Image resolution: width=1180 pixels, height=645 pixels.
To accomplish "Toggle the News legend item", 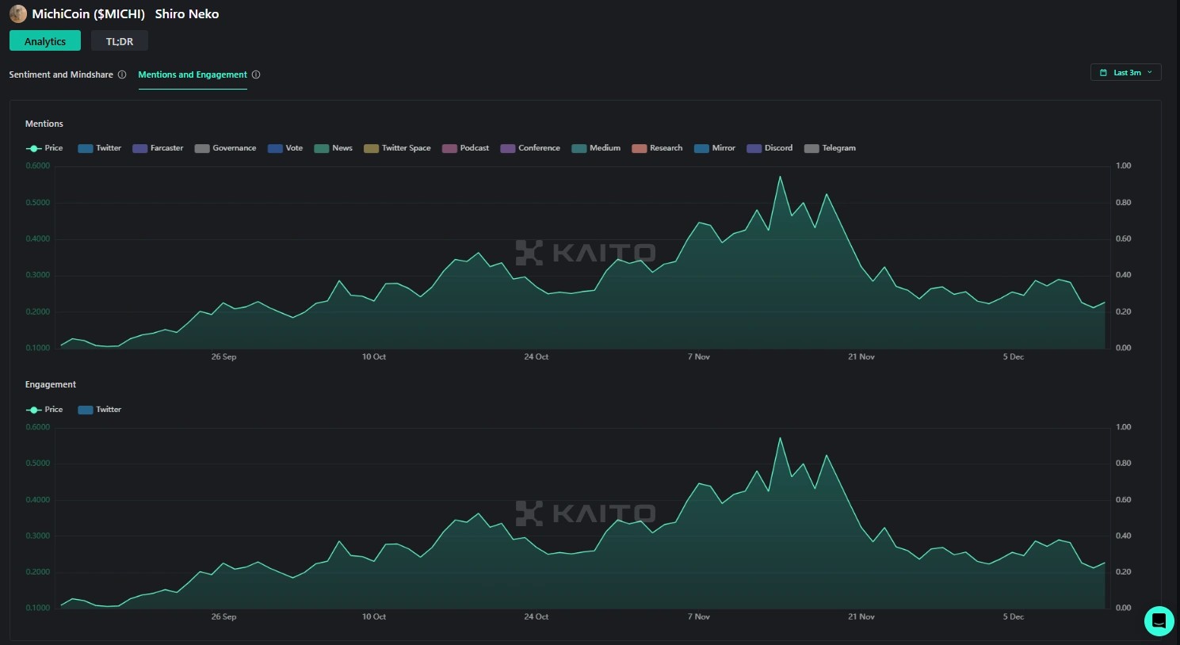I will click(334, 148).
